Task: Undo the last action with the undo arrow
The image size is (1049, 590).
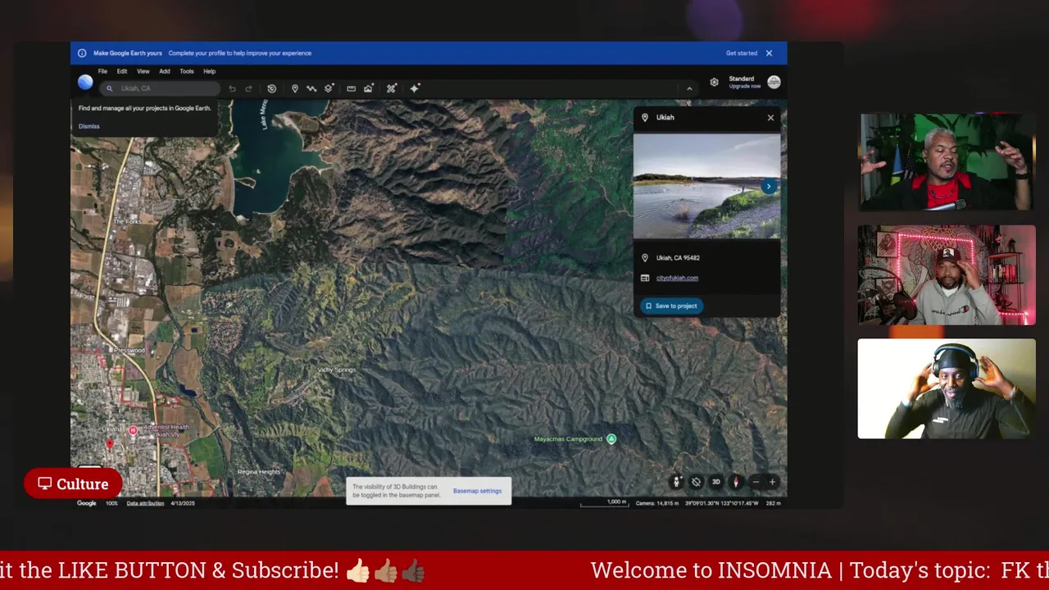Action: coord(232,88)
